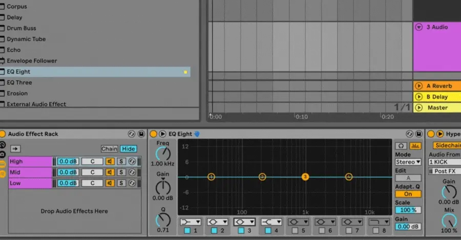The height and width of the screenshot is (240, 461).
Task: Collapse the 3 Audio track with its arrow
Action: [418, 27]
